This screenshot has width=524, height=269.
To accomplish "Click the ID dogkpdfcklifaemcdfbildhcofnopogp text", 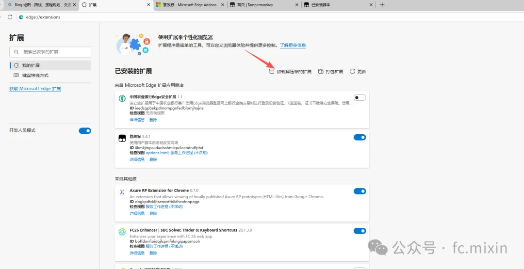I will click(164, 202).
